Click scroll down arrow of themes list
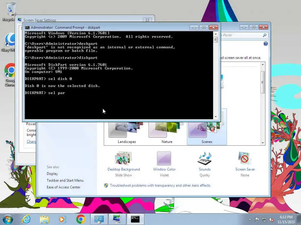The width and height of the screenshot is (301, 225). point(262,143)
